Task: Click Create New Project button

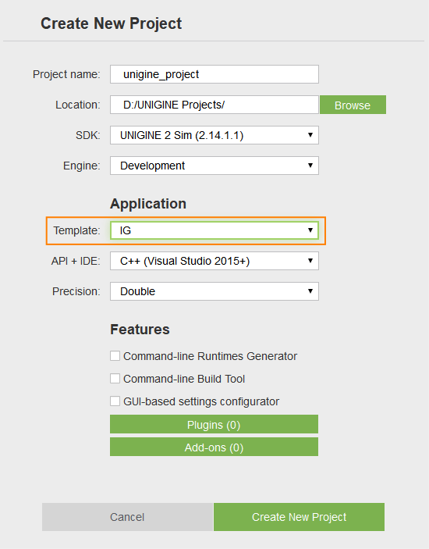Action: (x=299, y=517)
